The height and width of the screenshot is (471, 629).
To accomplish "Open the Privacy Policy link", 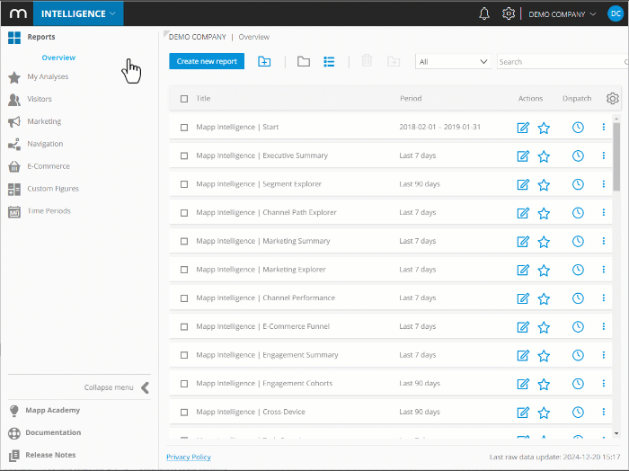I will (x=189, y=457).
